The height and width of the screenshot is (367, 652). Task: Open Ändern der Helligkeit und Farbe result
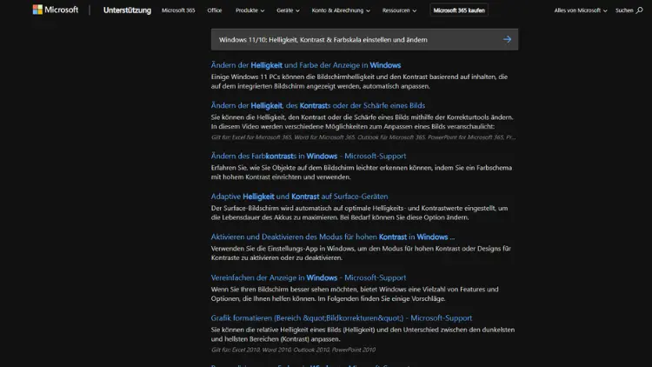pos(306,65)
